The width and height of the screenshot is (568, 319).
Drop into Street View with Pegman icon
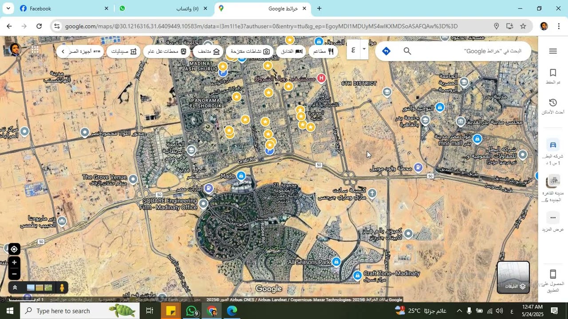62,288
